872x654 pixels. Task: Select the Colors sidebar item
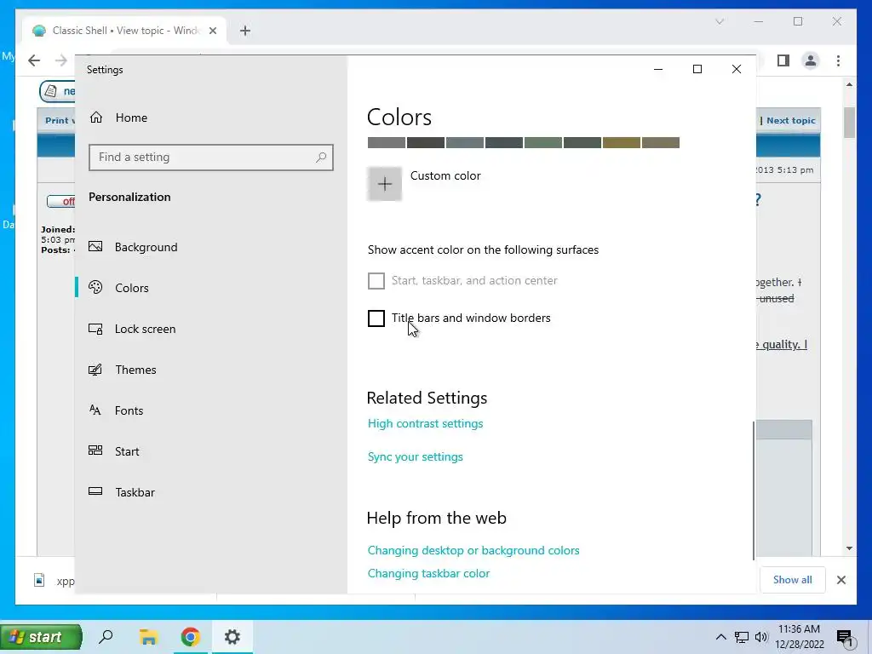click(x=134, y=288)
